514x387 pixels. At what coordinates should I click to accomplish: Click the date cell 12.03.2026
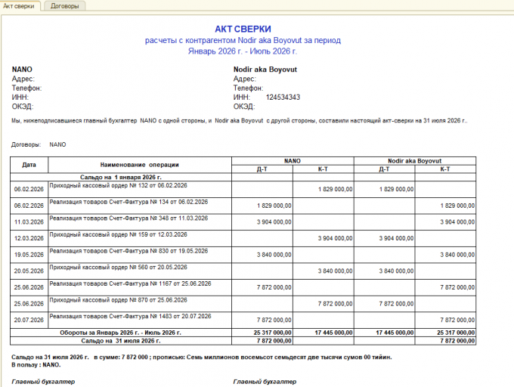[29, 239]
